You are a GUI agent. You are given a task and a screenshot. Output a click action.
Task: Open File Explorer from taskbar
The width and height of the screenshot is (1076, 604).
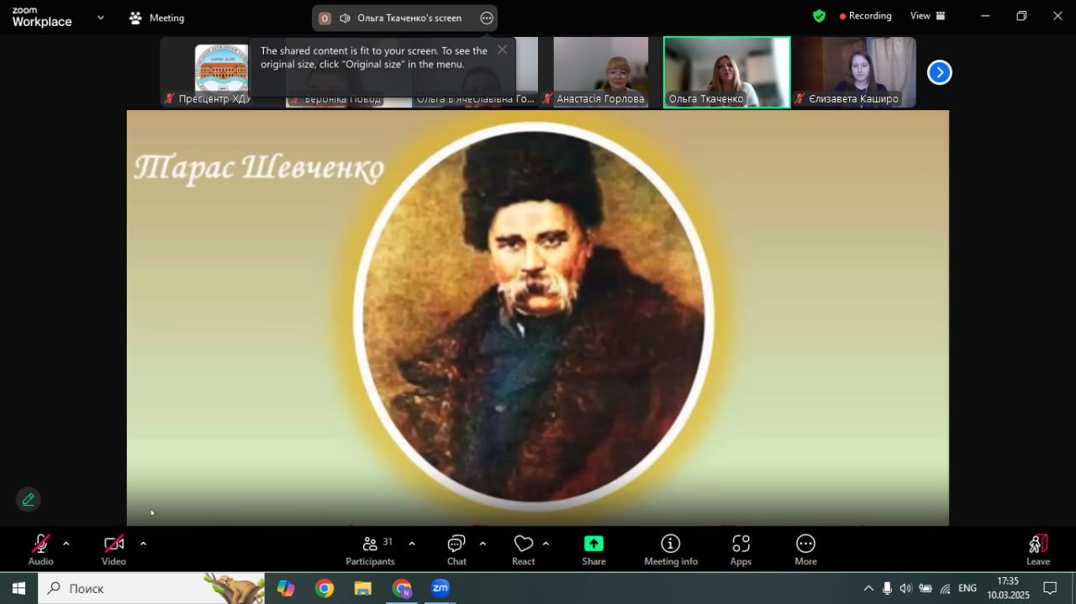[363, 588]
